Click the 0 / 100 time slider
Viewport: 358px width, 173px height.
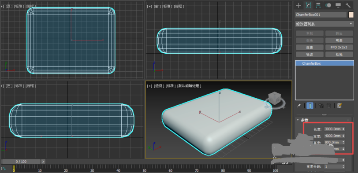(21, 162)
